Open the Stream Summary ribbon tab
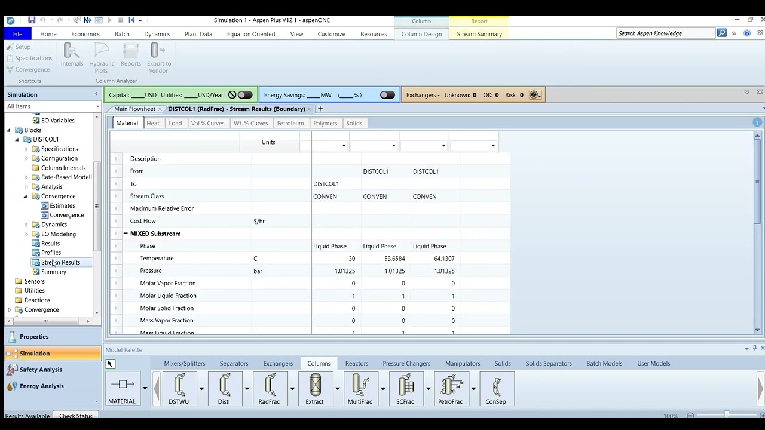Viewport: 765px width, 430px height. point(479,34)
